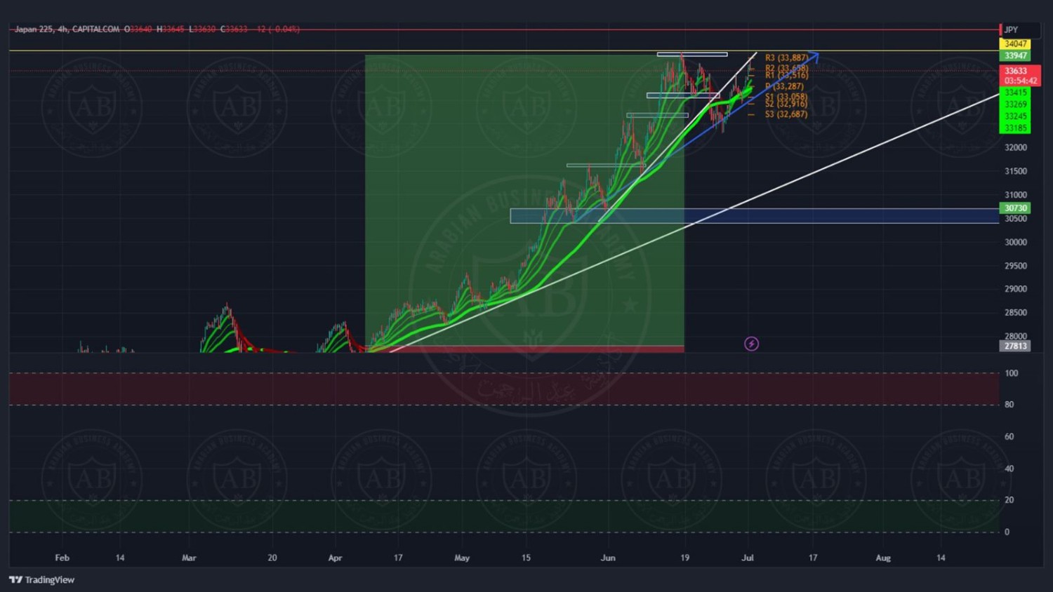The width and height of the screenshot is (1053, 592).
Task: Click the grey 27813 price label
Action: (x=1015, y=346)
